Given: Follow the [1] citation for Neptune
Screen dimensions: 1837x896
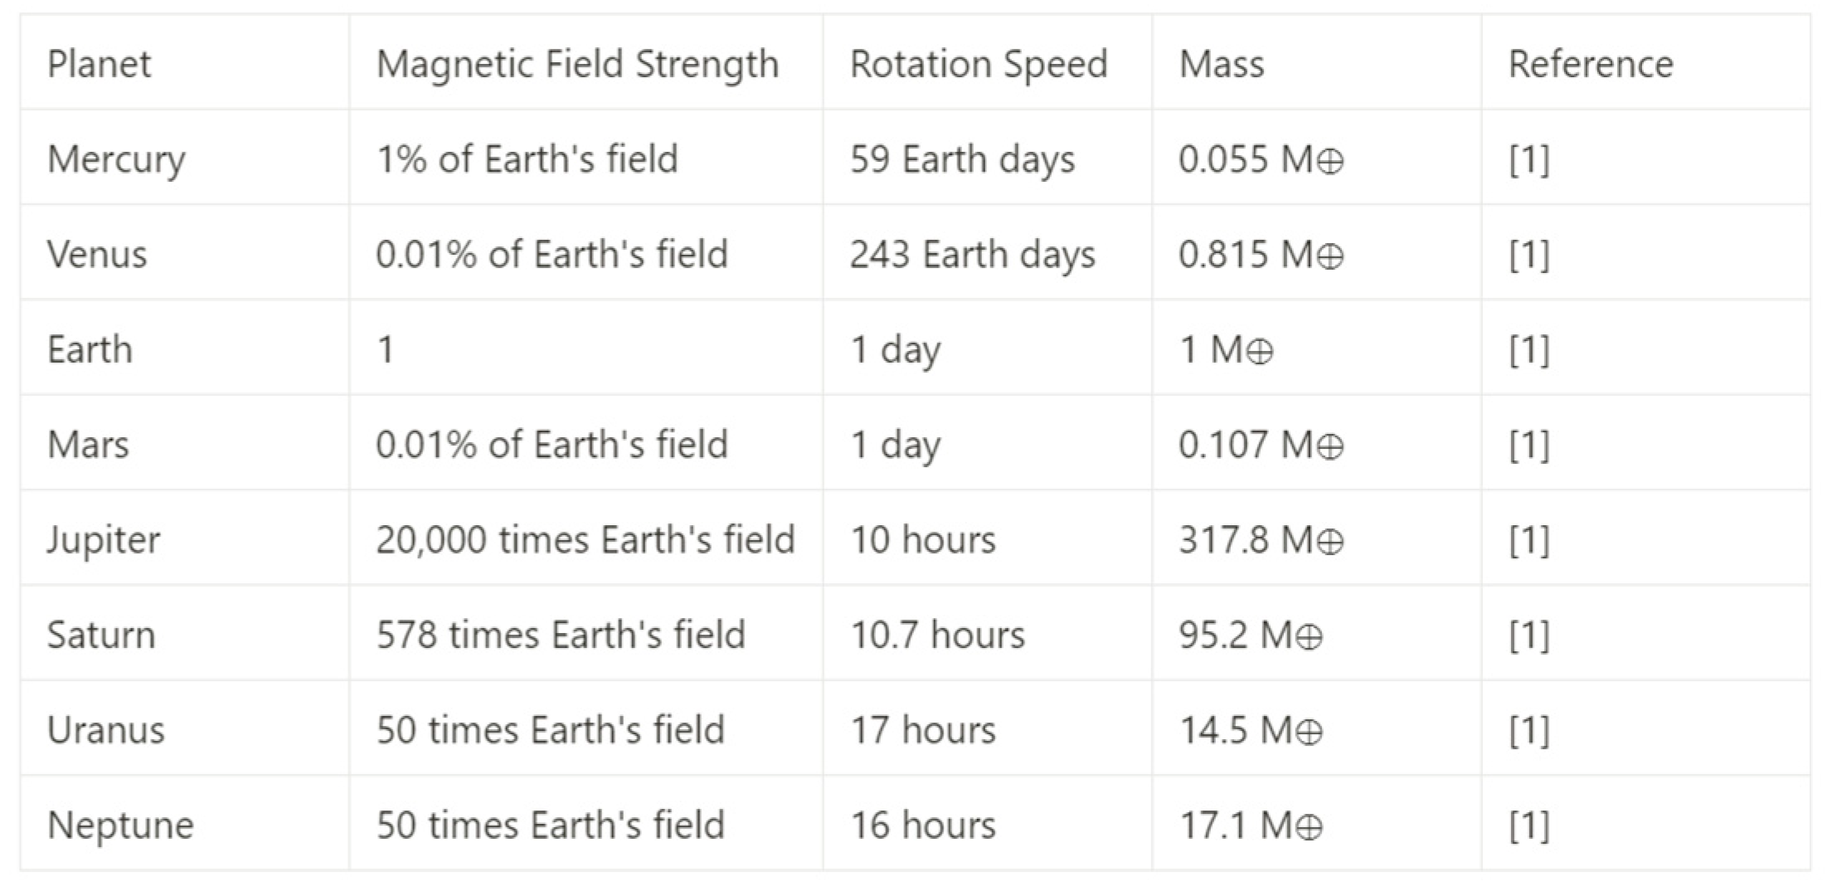Looking at the screenshot, I should (x=1529, y=825).
